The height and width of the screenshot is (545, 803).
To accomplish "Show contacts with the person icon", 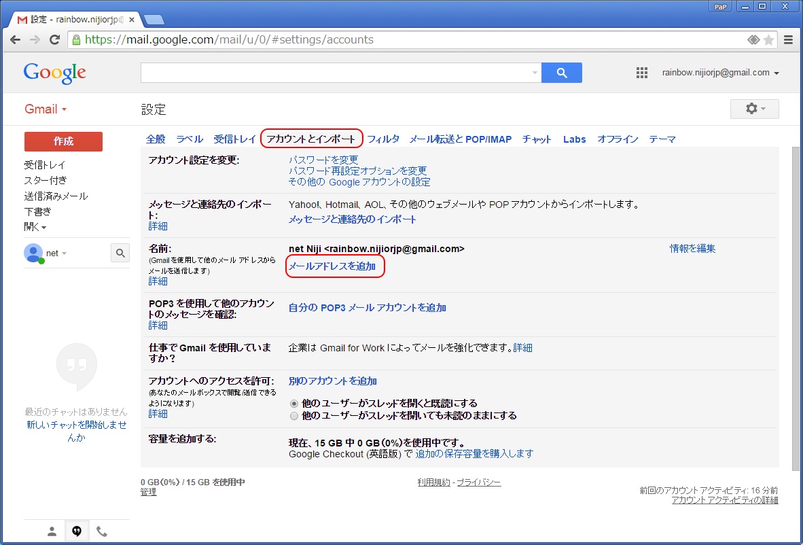I will pyautogui.click(x=52, y=531).
